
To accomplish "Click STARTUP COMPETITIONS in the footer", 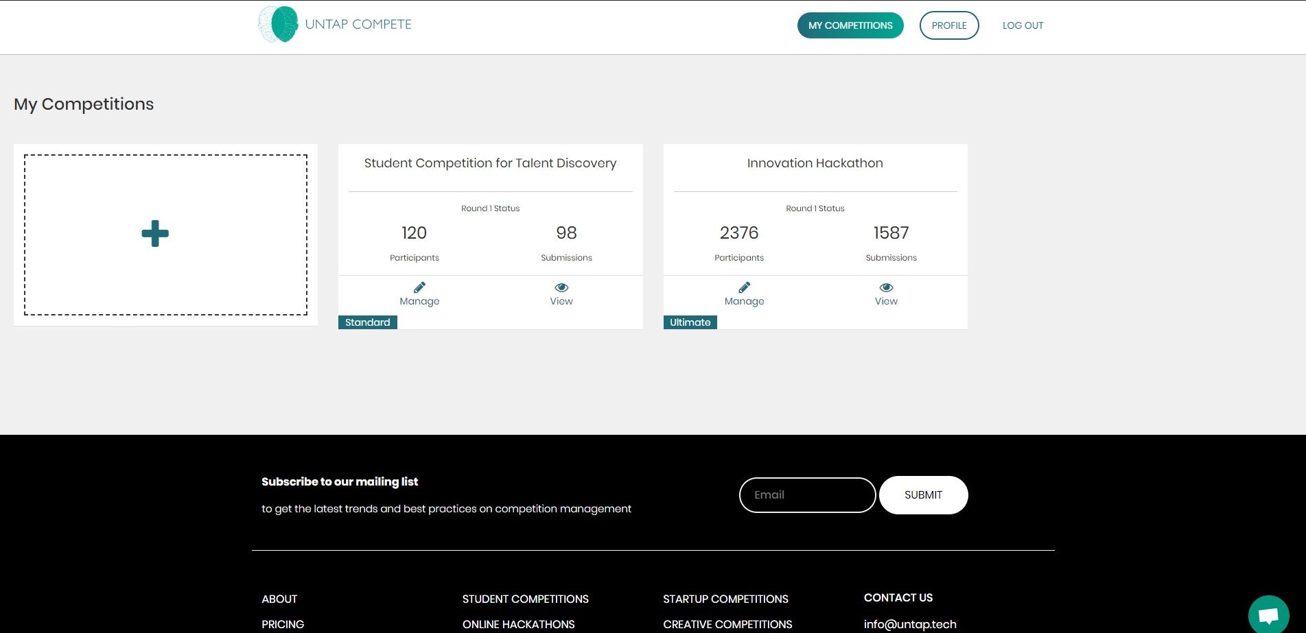I will [725, 599].
